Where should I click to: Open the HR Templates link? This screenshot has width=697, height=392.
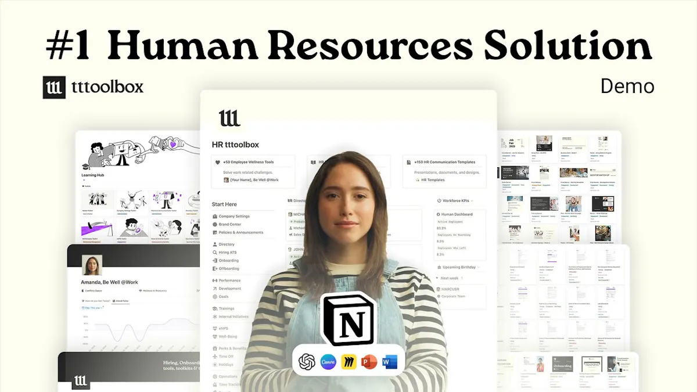coord(433,180)
